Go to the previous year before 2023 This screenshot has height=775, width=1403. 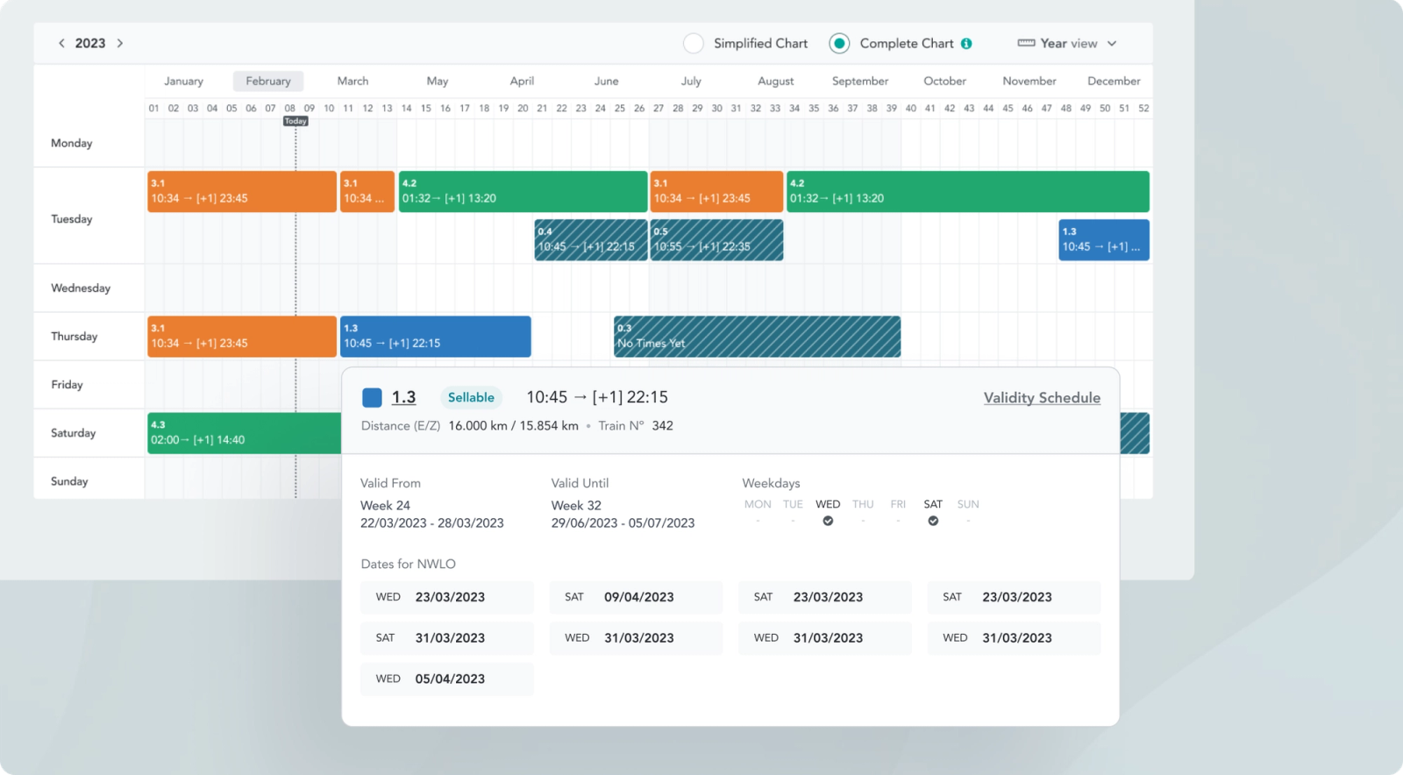[61, 43]
